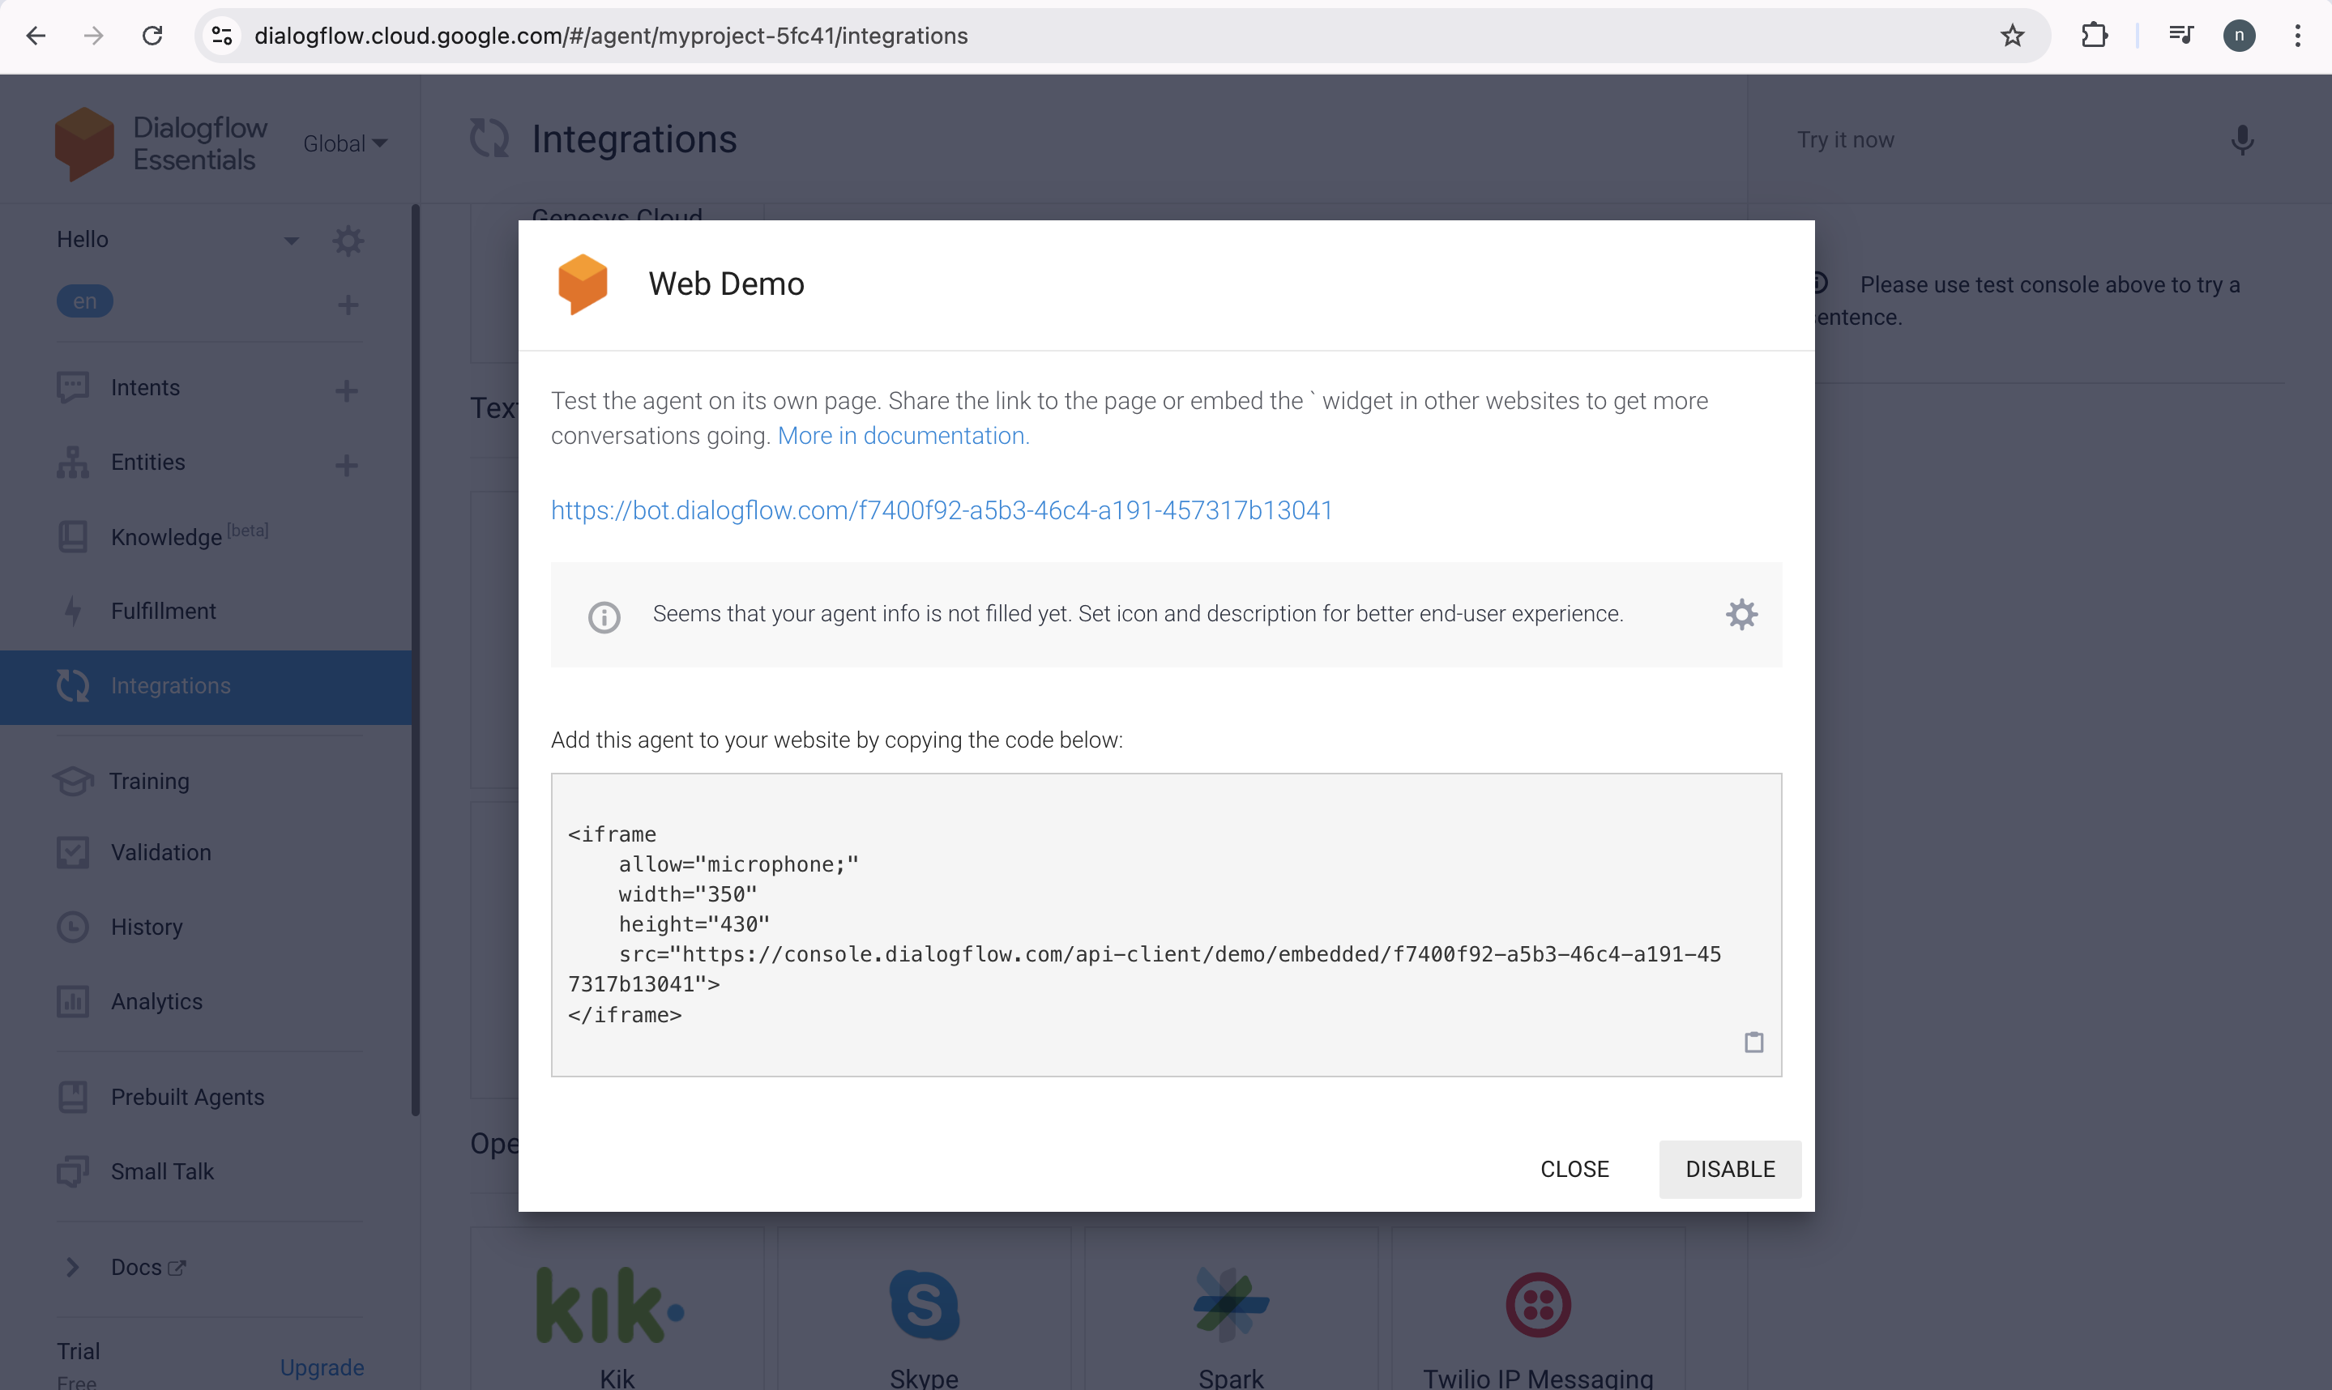Click the copy iframe code icon

(x=1753, y=1041)
